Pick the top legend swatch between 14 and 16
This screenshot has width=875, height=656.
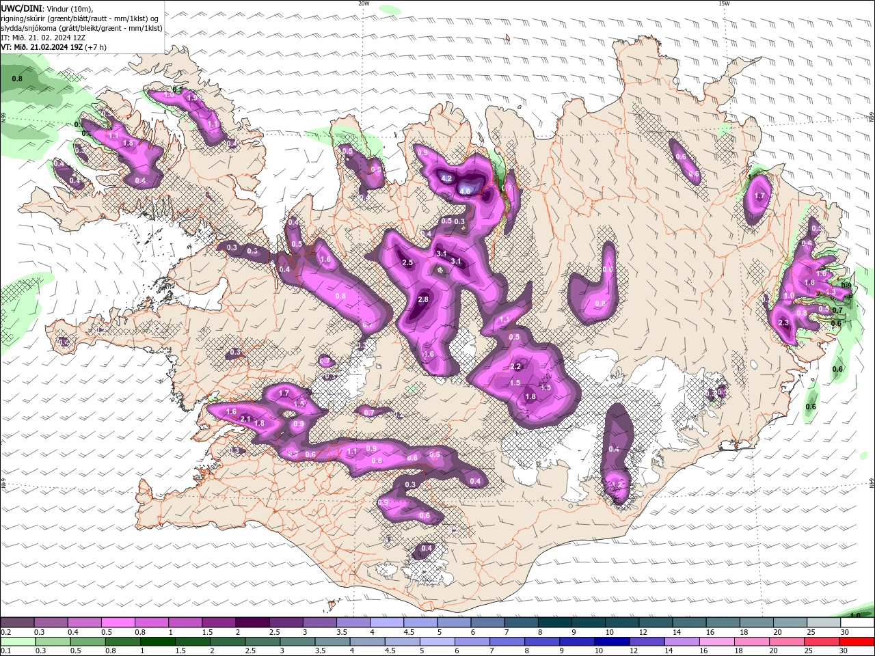(x=690, y=623)
